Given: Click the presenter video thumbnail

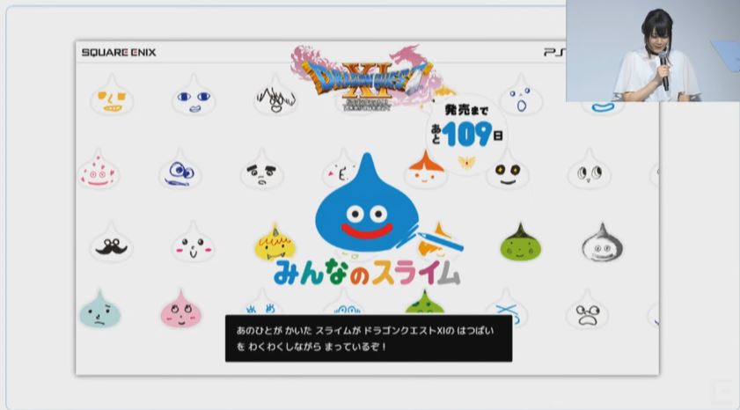Looking at the screenshot, I should click(x=653, y=50).
